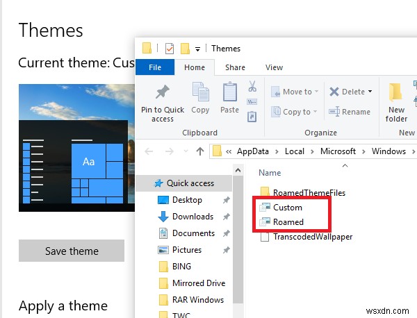Select the RoamedThemeFiles folder
Image resolution: width=417 pixels, height=318 pixels.
(302, 192)
